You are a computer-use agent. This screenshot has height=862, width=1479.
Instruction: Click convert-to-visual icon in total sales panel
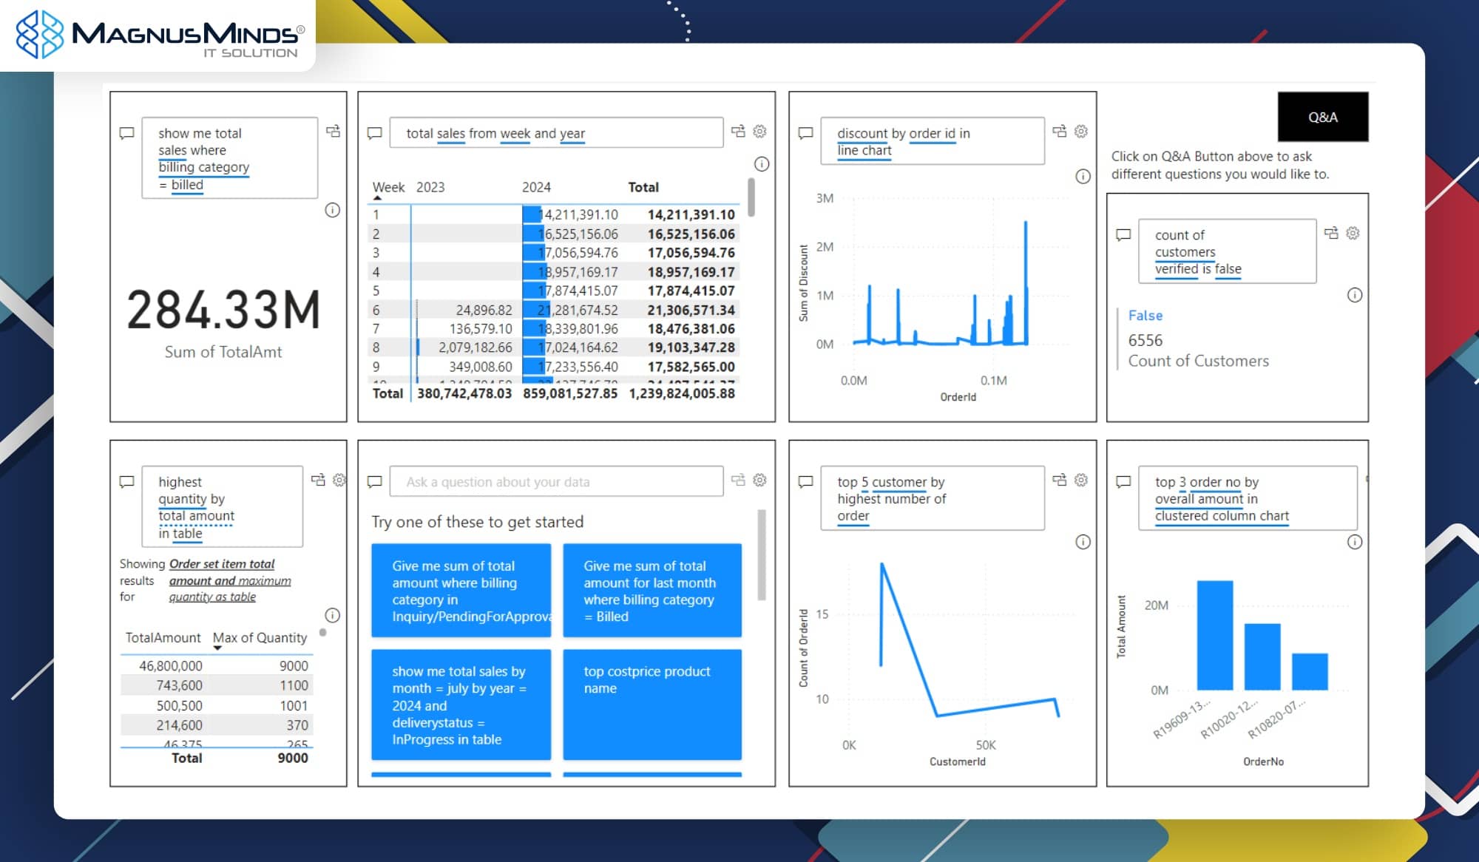[x=738, y=132]
